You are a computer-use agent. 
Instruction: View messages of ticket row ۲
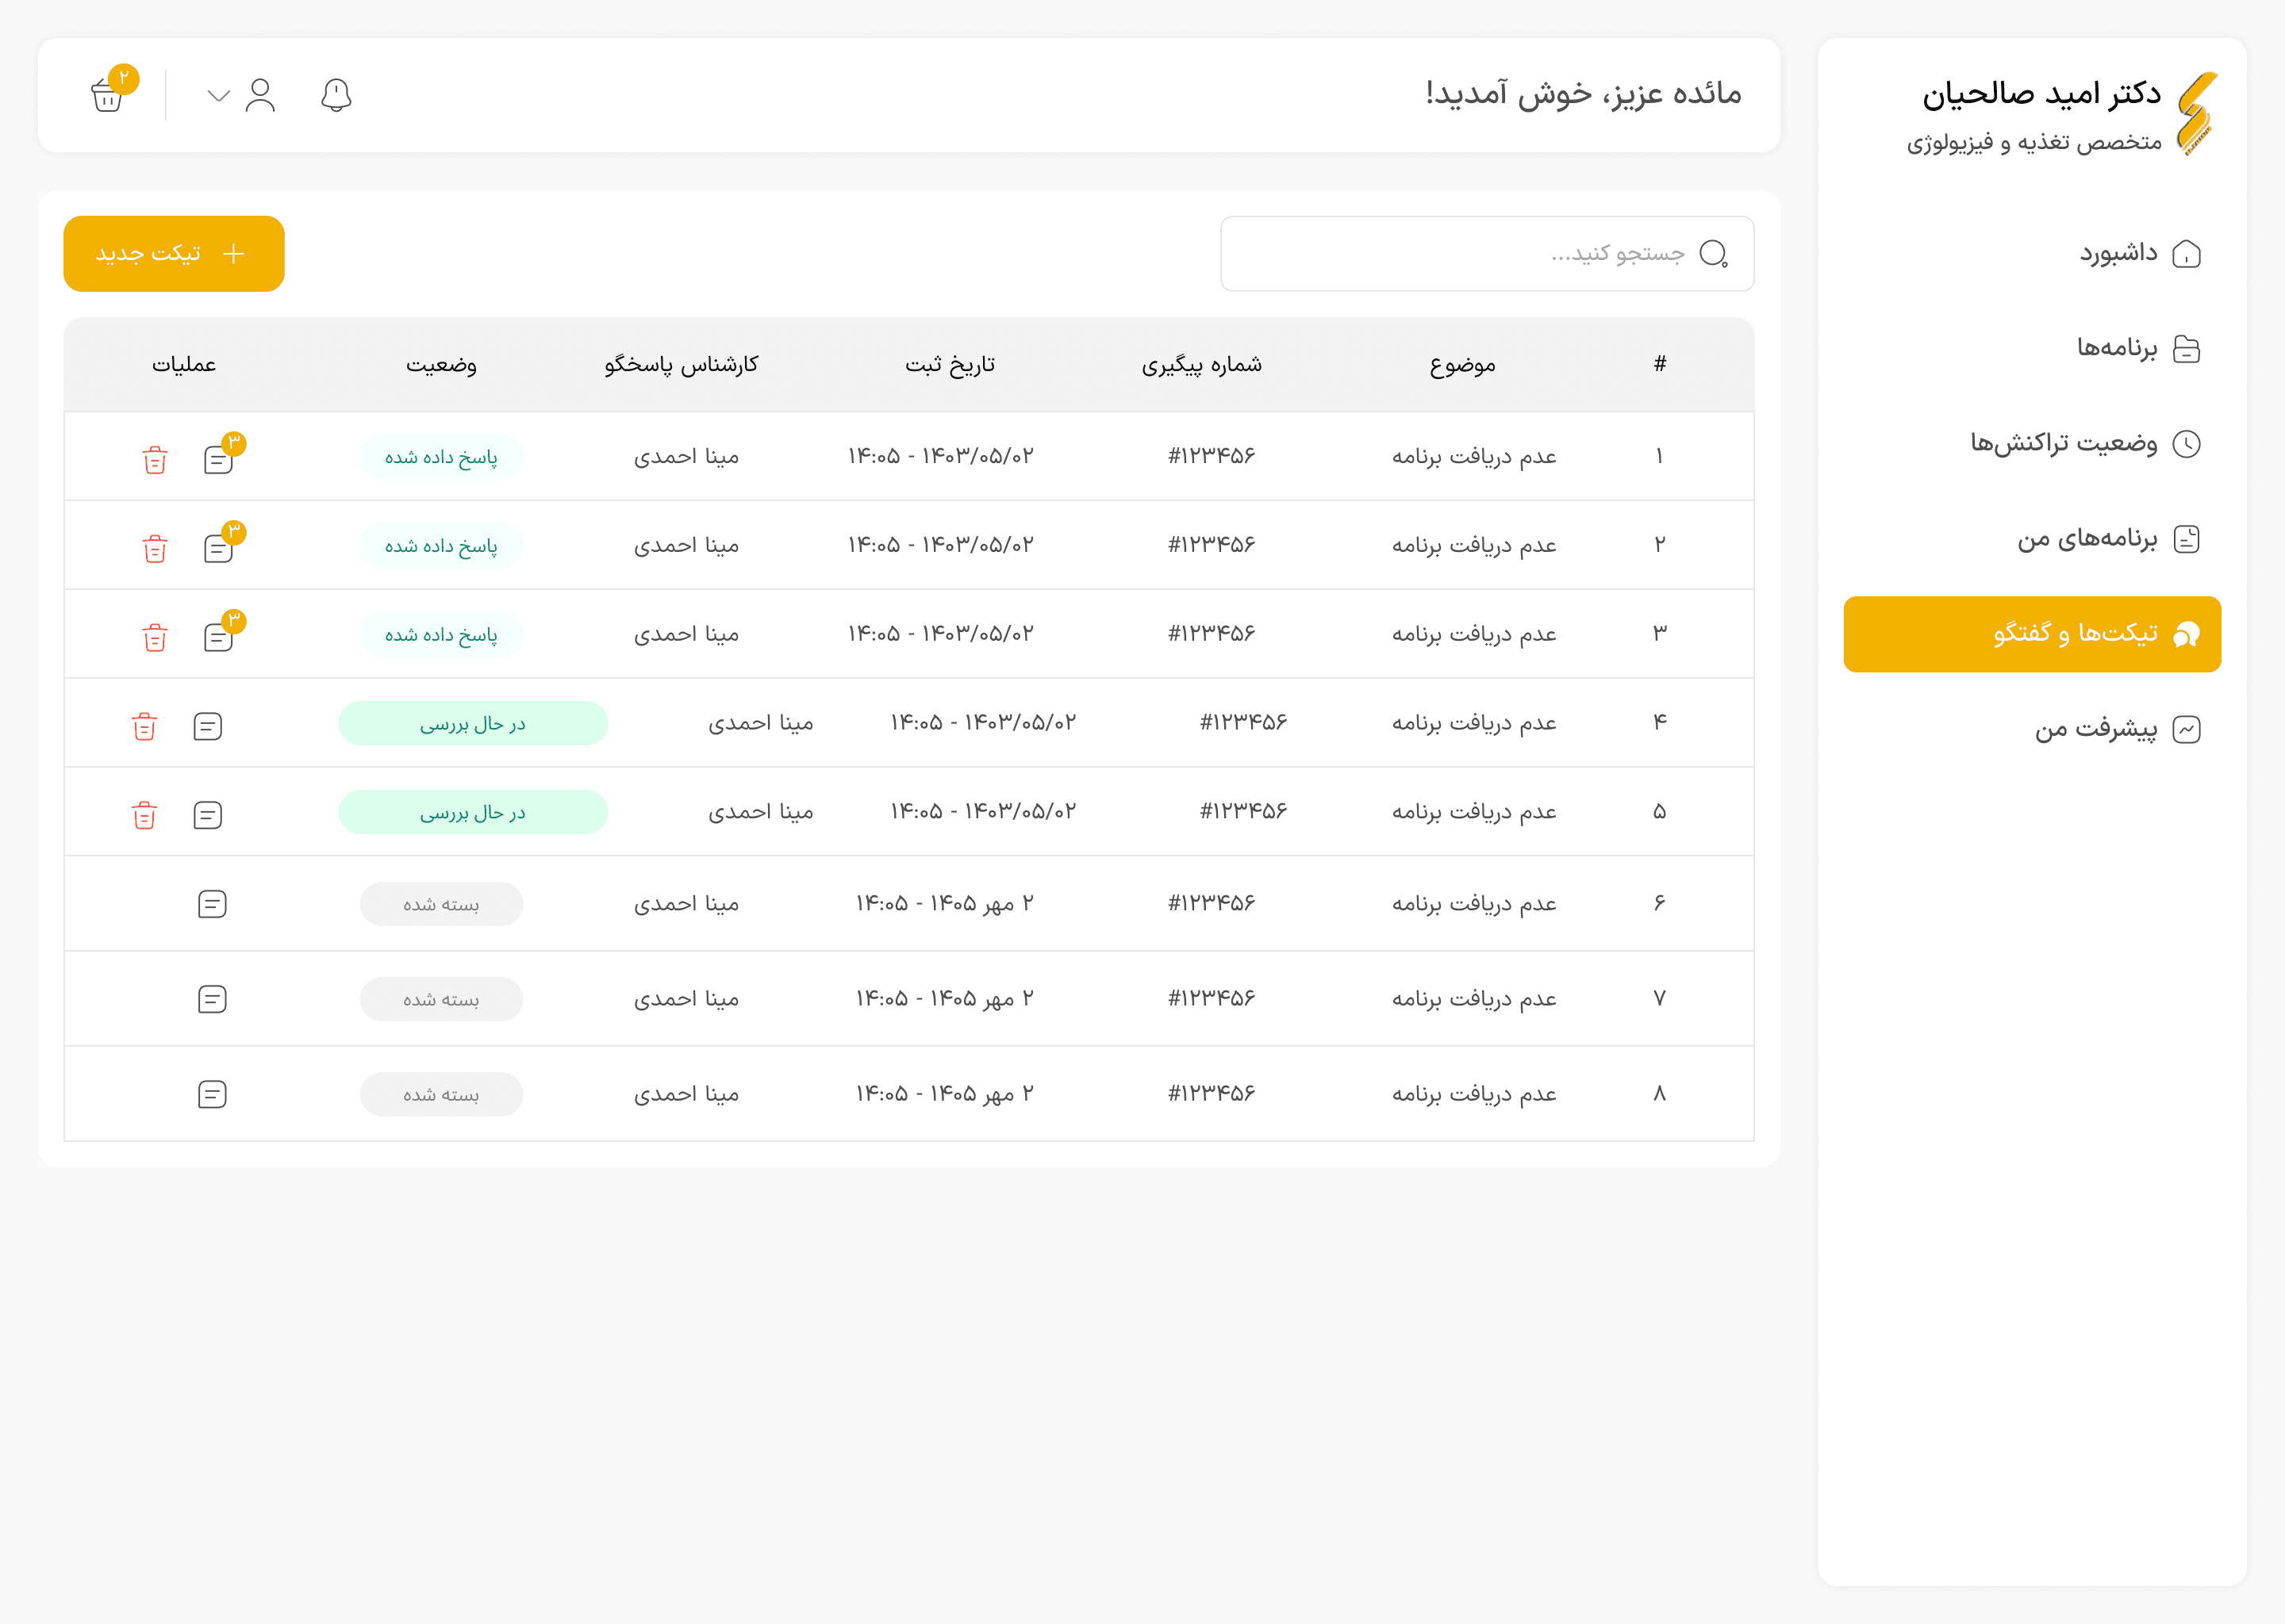pos(218,549)
